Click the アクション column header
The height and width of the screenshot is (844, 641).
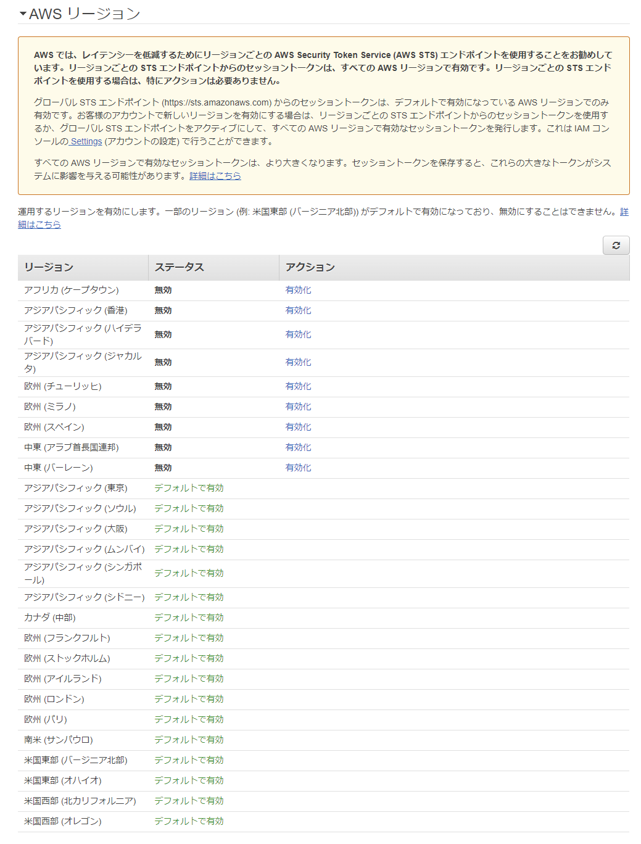[x=309, y=267]
